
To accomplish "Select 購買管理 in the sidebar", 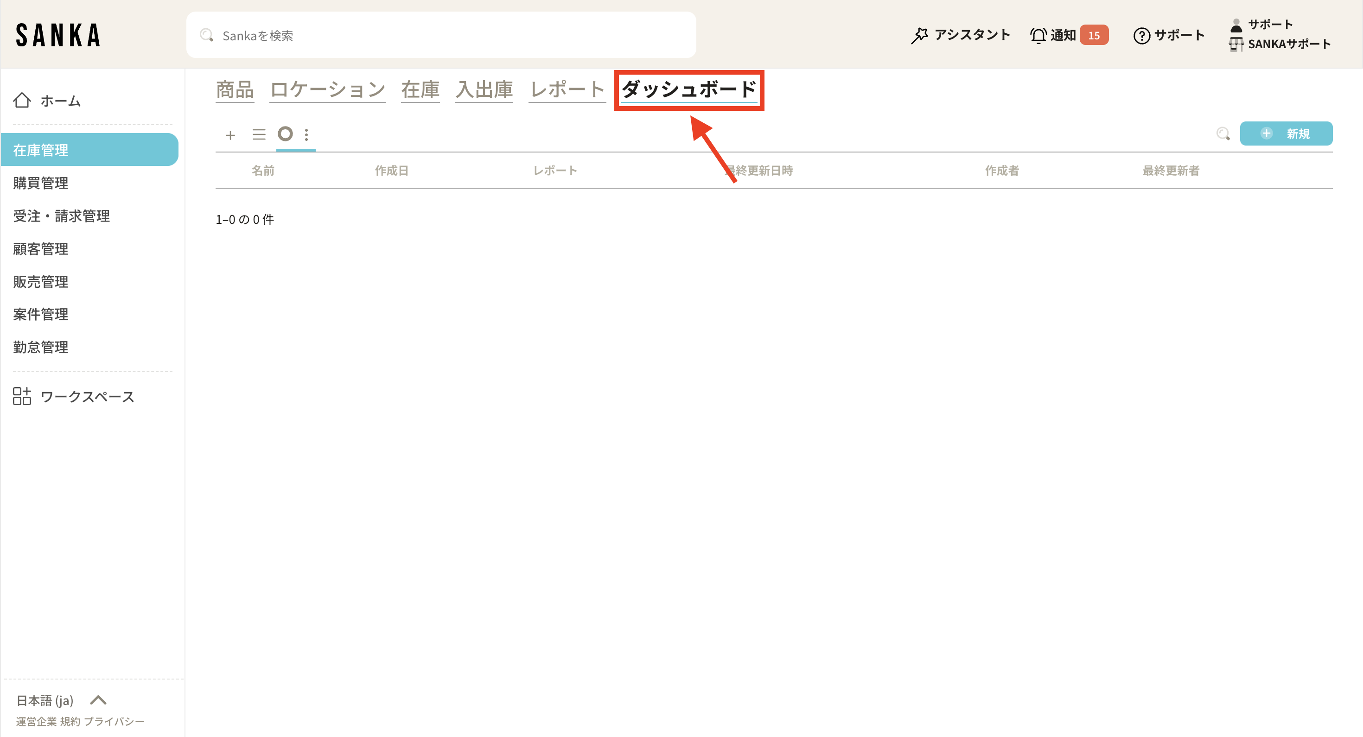I will pyautogui.click(x=41, y=183).
